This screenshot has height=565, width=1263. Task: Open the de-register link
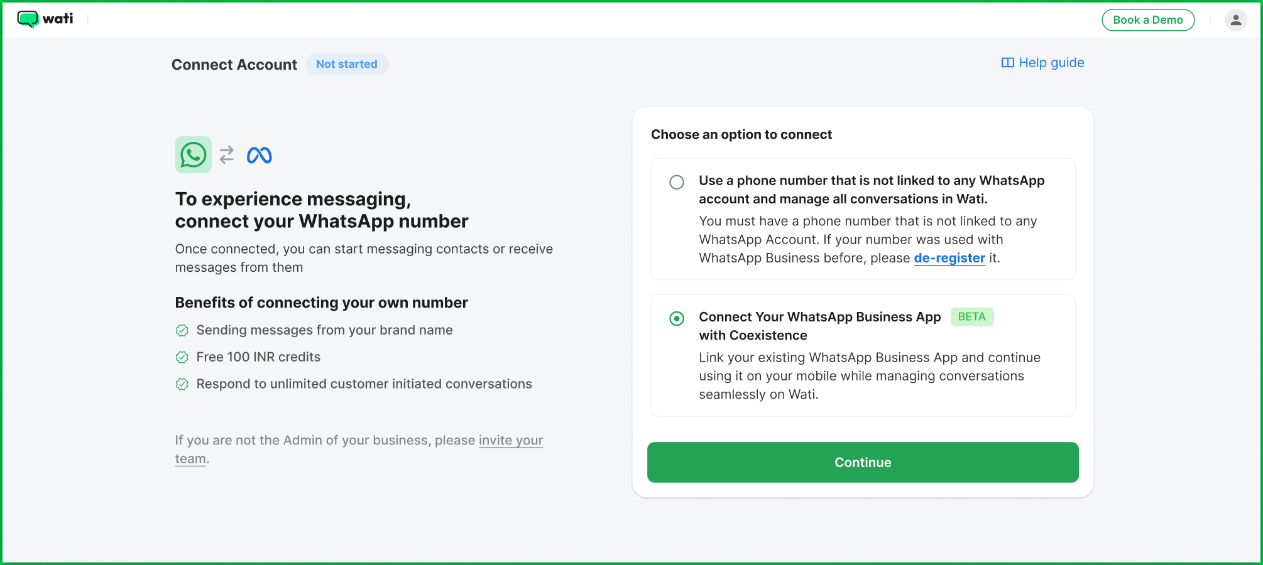(x=949, y=258)
